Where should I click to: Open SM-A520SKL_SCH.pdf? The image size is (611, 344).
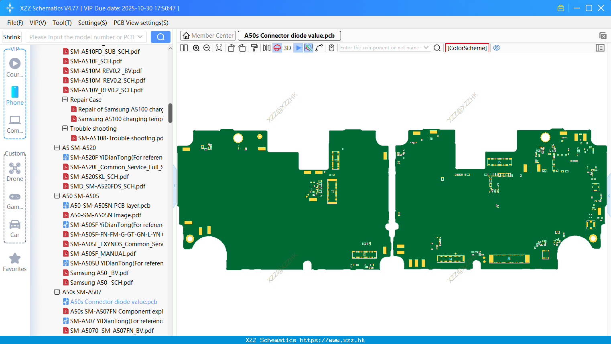pyautogui.click(x=99, y=176)
